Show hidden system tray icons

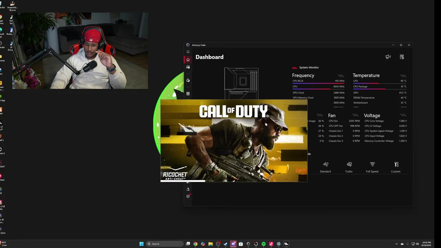[x=396, y=244]
